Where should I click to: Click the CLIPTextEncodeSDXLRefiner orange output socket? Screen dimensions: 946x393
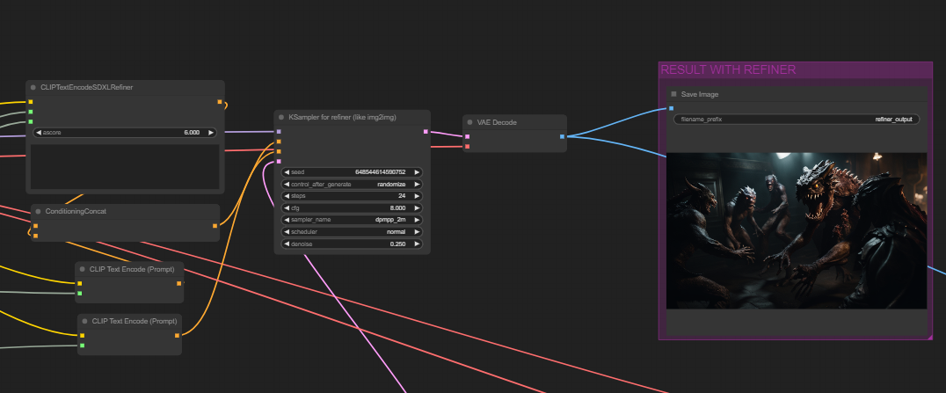[x=220, y=102]
